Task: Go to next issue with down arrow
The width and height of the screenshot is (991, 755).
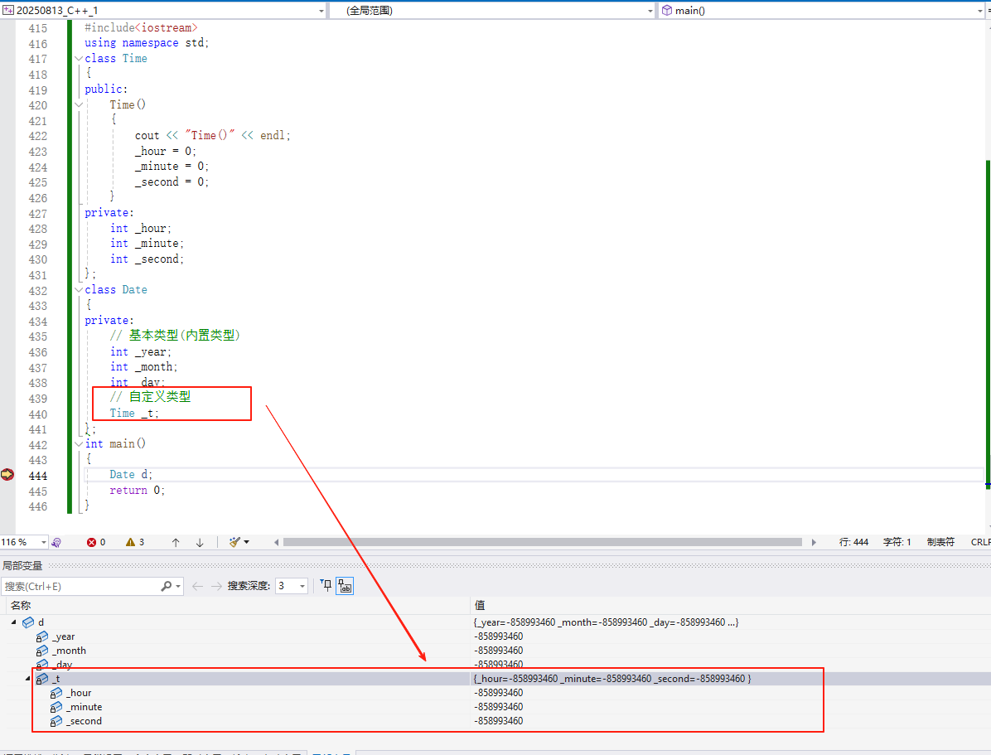Action: 200,543
